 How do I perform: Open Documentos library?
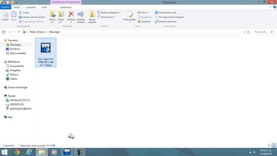coord(17,66)
